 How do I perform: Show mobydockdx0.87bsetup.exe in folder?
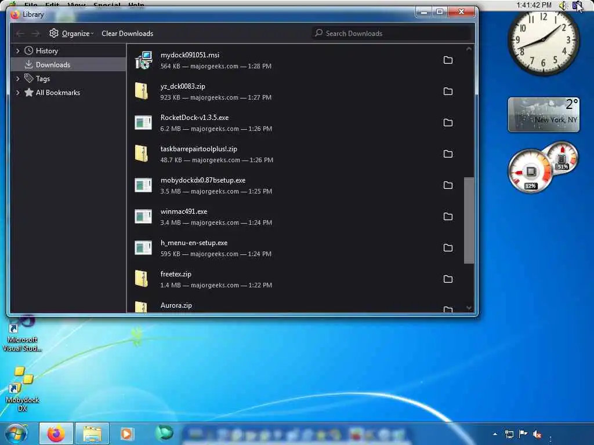point(448,185)
